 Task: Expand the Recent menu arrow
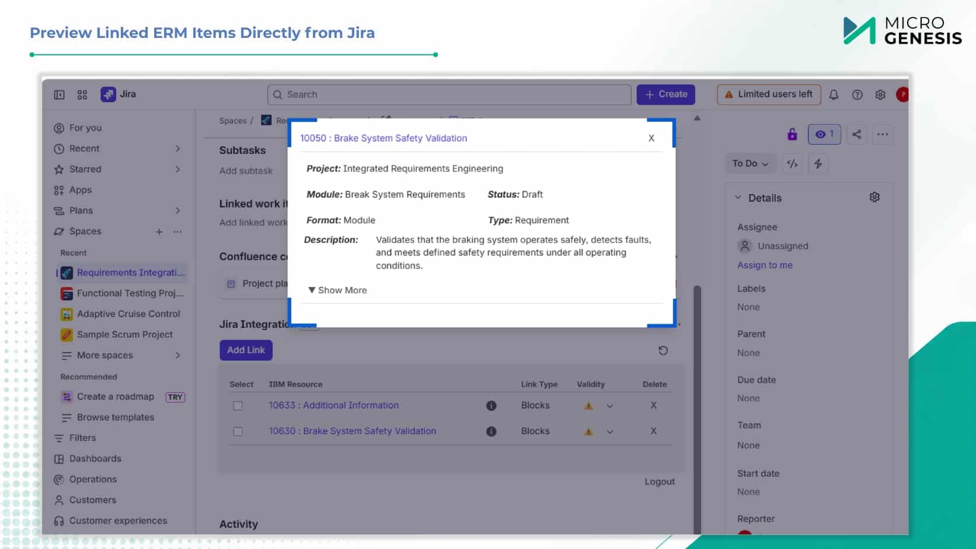pos(177,149)
